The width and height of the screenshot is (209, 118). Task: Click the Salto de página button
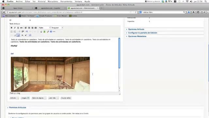click(39, 98)
